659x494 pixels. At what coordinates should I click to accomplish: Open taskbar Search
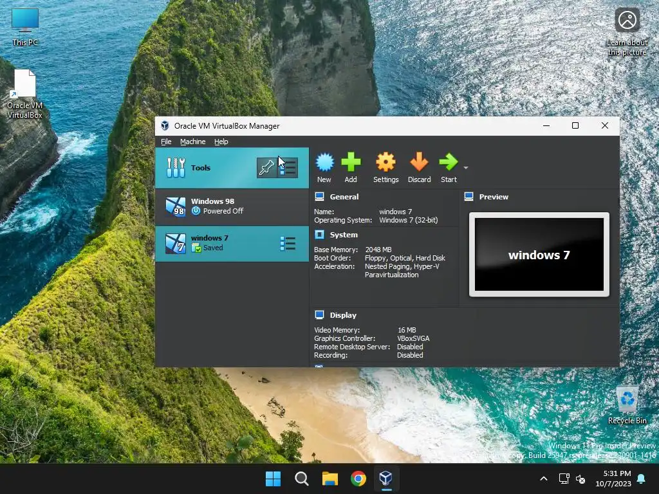[302, 479]
